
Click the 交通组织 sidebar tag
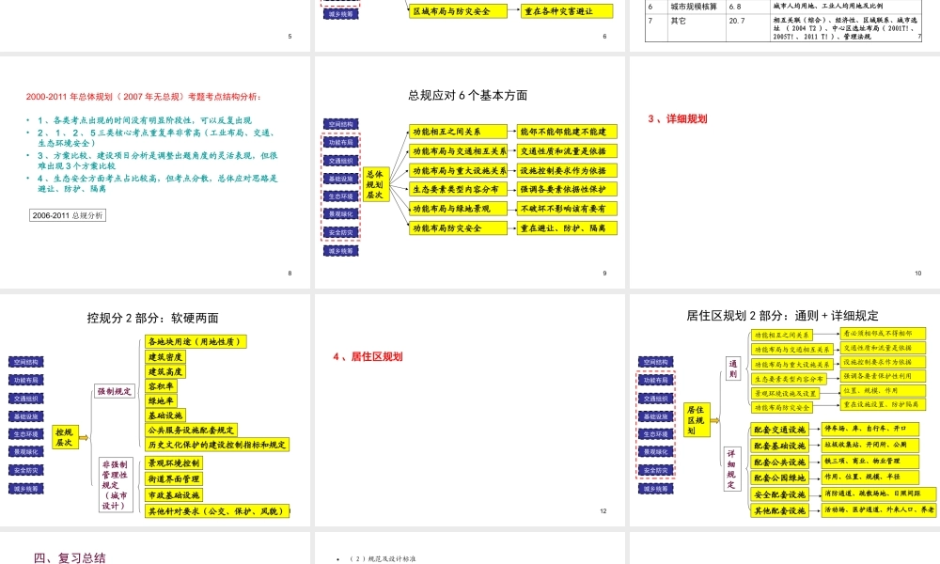(x=27, y=399)
